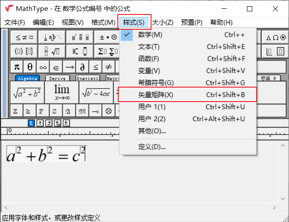Open the matrix templates palette at right

tap(275, 51)
